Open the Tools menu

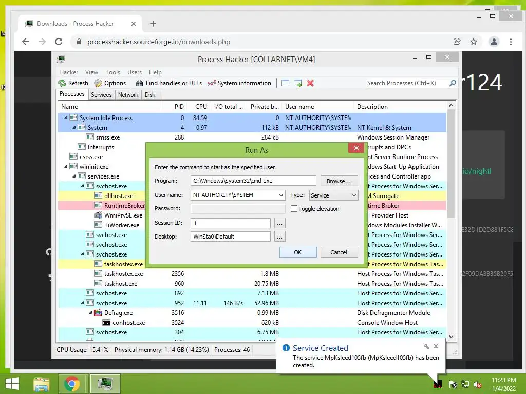[112, 72]
